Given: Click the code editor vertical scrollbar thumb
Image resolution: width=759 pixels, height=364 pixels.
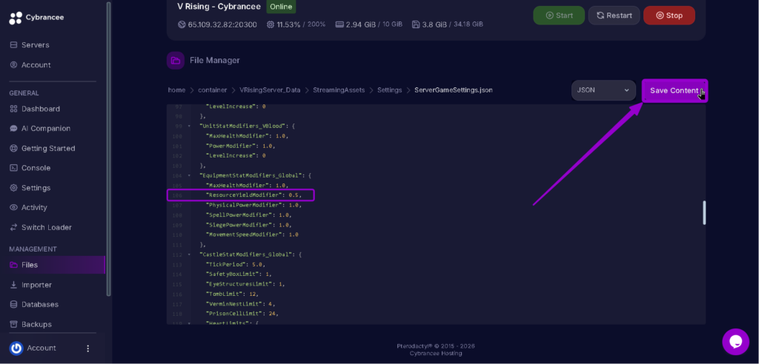Looking at the screenshot, I should coord(704,212).
